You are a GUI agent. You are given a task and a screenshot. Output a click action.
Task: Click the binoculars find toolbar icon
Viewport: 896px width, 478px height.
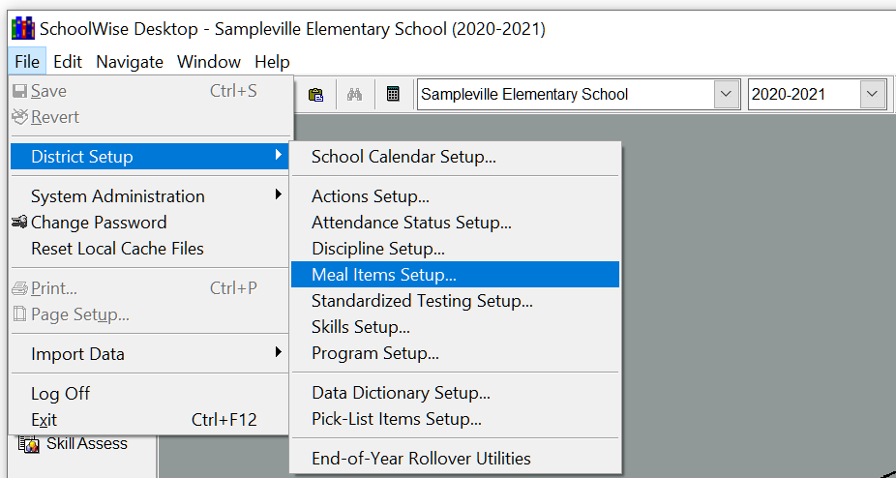tap(354, 95)
